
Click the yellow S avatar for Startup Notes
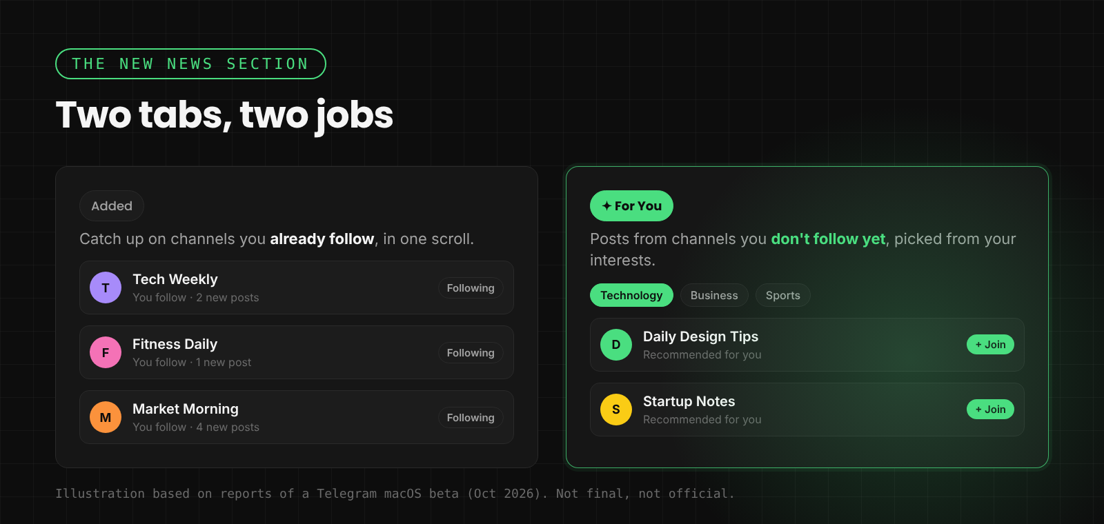pyautogui.click(x=616, y=410)
